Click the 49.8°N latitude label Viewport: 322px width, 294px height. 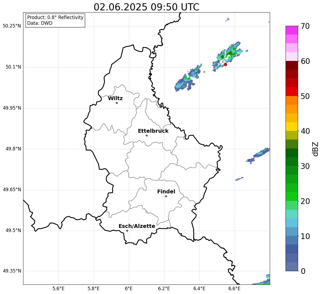[14, 149]
